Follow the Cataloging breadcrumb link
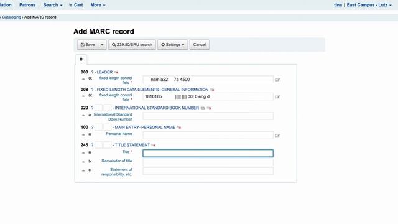Viewport: 398px width, 224px height. (x=11, y=17)
